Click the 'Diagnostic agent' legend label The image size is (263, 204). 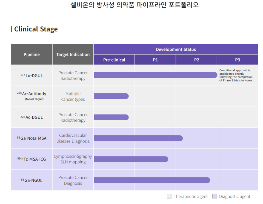click(x=235, y=196)
